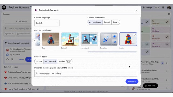Viewport: 173px width, 97px height.
Task: Toggle checkbox for How to Teach your Dog to Walk
Action: pos(38,89)
